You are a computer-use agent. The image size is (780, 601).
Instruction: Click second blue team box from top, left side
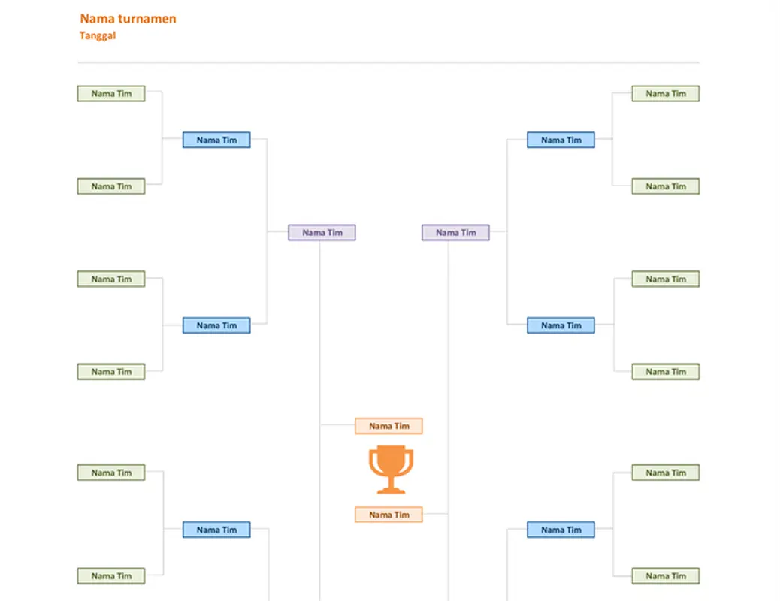tap(216, 325)
